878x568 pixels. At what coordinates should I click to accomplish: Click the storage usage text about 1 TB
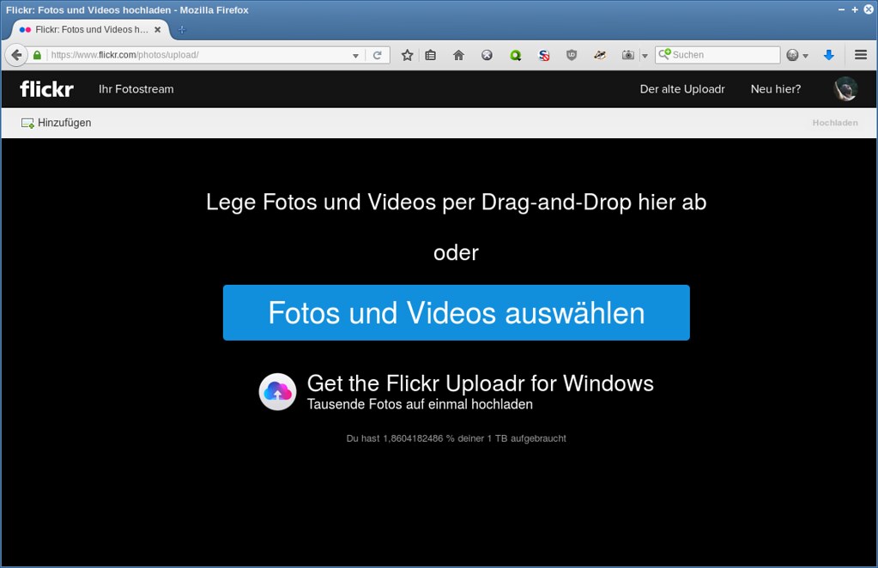click(x=456, y=438)
